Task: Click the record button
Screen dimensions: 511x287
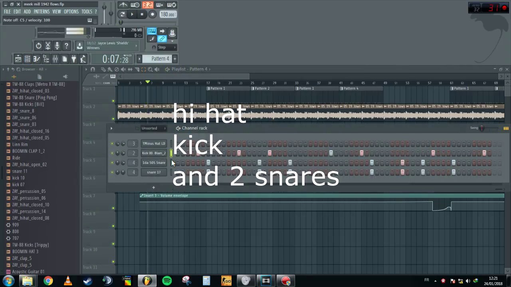Action: (x=152, y=14)
